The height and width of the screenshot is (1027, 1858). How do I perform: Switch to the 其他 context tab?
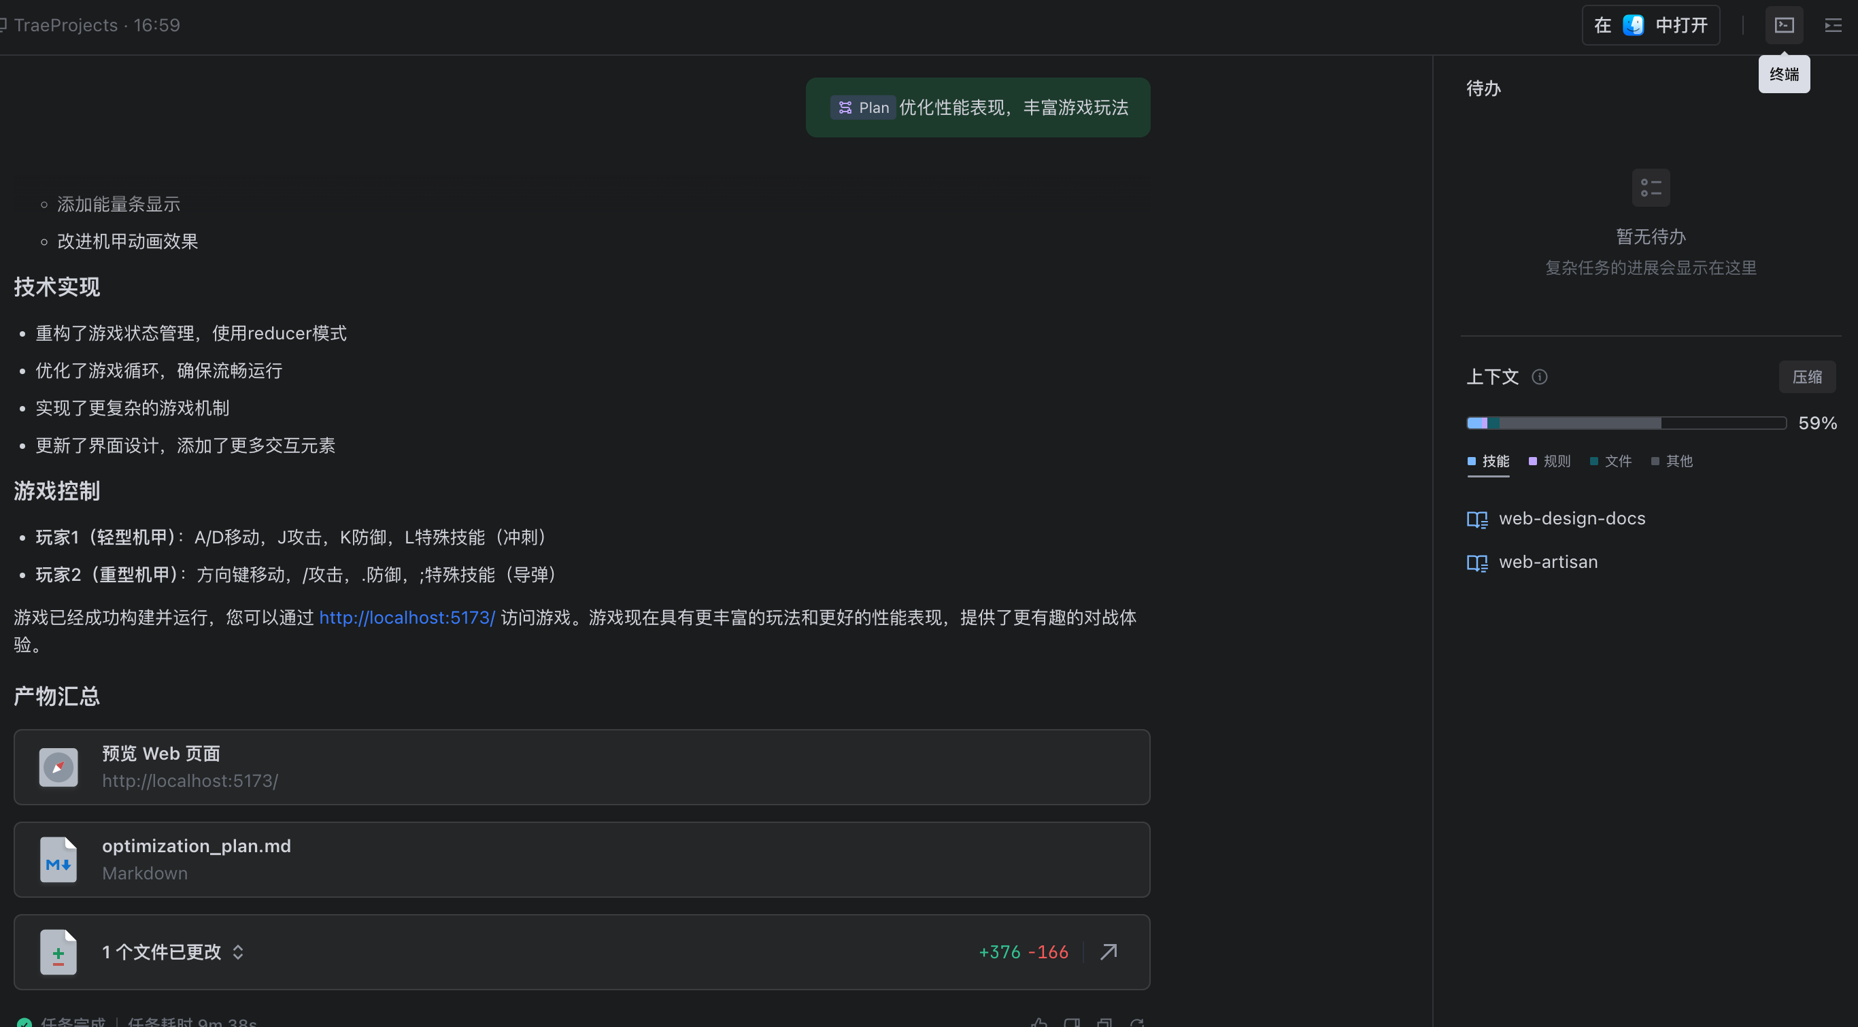click(1672, 461)
